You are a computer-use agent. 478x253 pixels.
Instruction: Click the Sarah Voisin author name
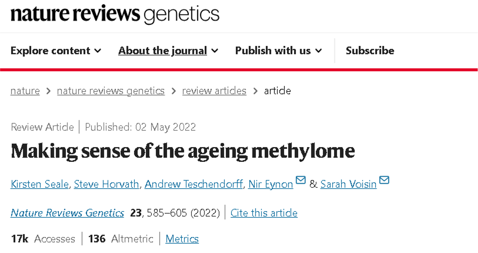click(x=348, y=184)
